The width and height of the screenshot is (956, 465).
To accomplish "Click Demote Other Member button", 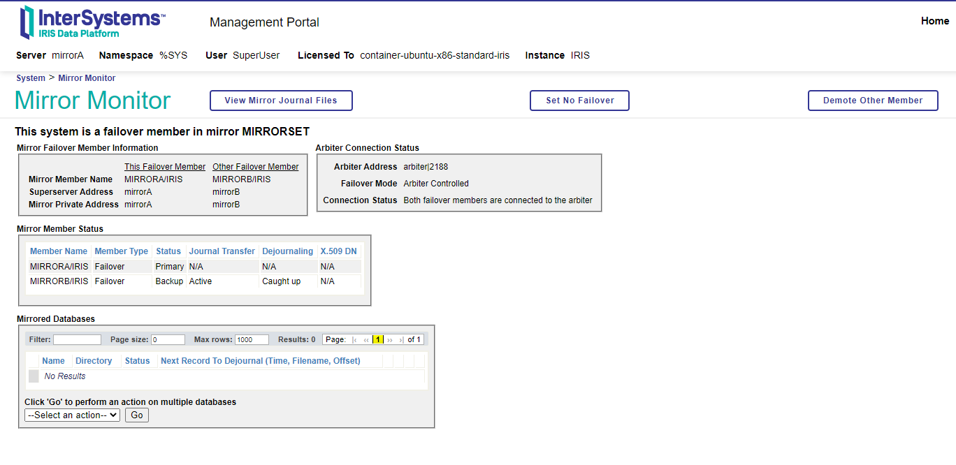I will (x=873, y=101).
